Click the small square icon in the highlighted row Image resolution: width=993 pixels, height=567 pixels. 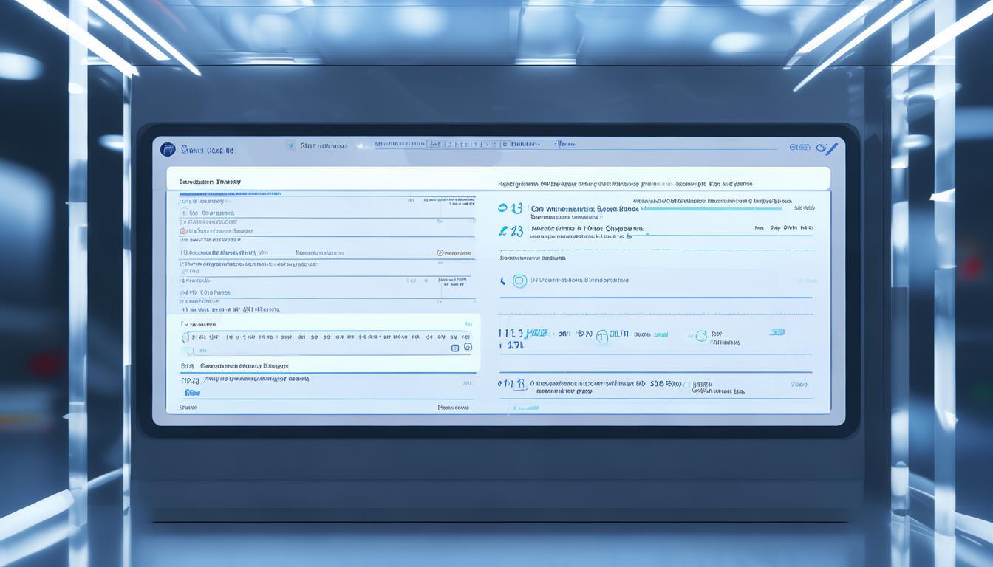click(455, 348)
